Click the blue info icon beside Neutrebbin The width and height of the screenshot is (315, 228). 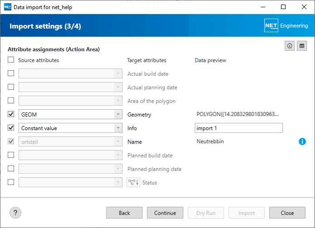(x=302, y=142)
